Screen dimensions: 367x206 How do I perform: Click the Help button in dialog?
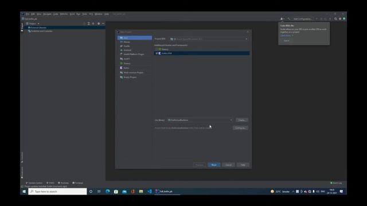click(243, 165)
